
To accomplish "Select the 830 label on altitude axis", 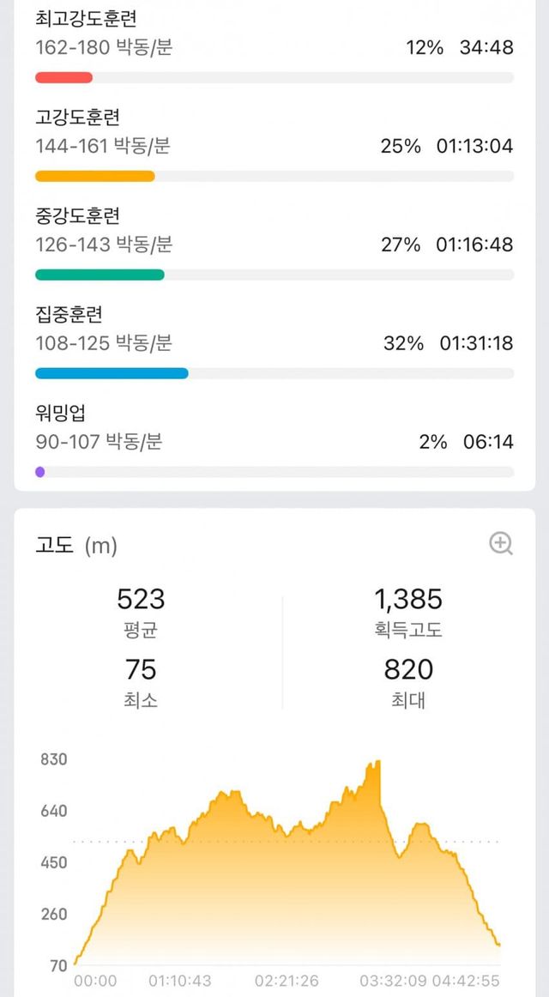I will pos(53,760).
